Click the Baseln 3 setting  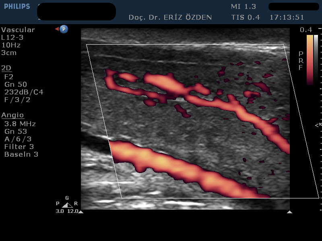[21, 154]
